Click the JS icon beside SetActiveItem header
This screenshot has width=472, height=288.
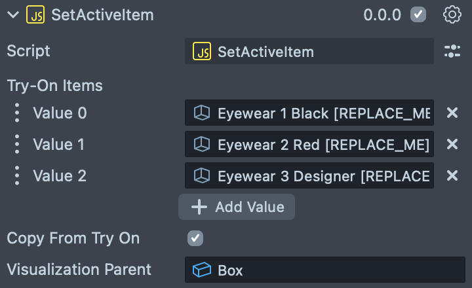[35, 14]
